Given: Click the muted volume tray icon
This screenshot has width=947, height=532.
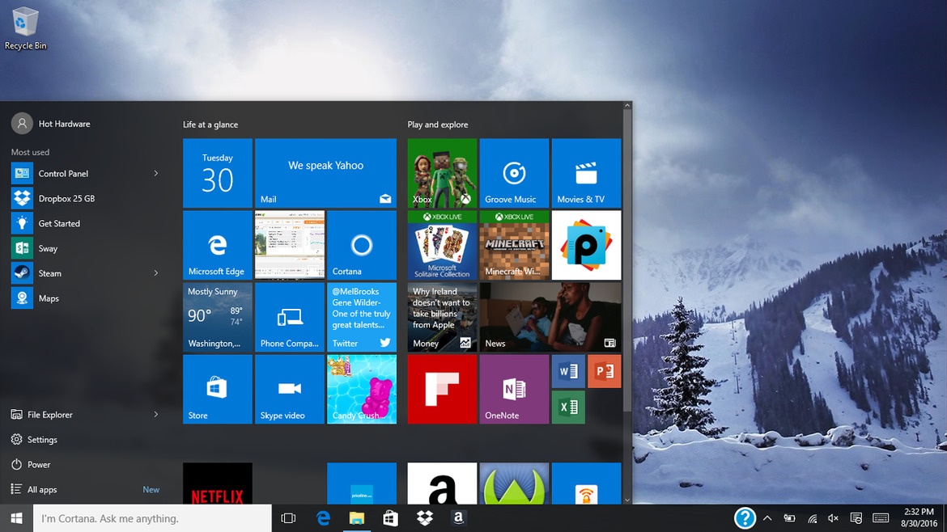Looking at the screenshot, I should 834,518.
